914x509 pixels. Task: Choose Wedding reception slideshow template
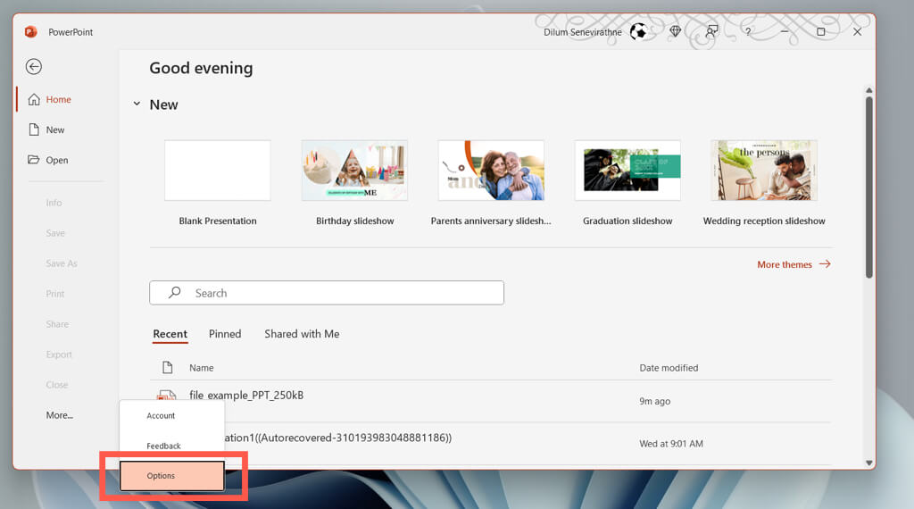[x=764, y=183]
